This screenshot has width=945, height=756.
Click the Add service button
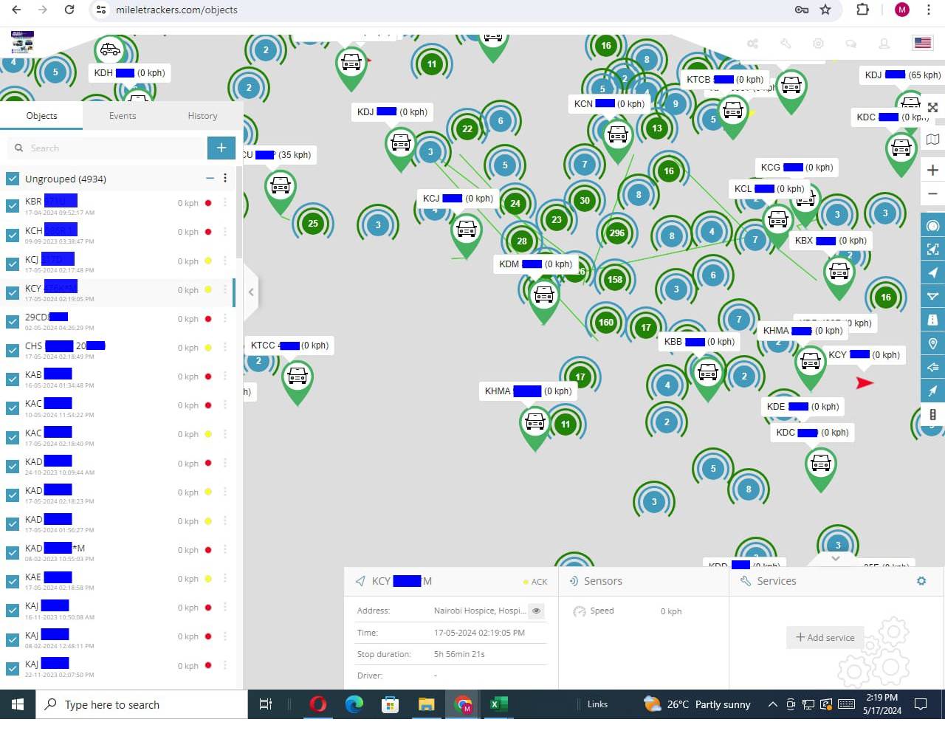coord(825,637)
